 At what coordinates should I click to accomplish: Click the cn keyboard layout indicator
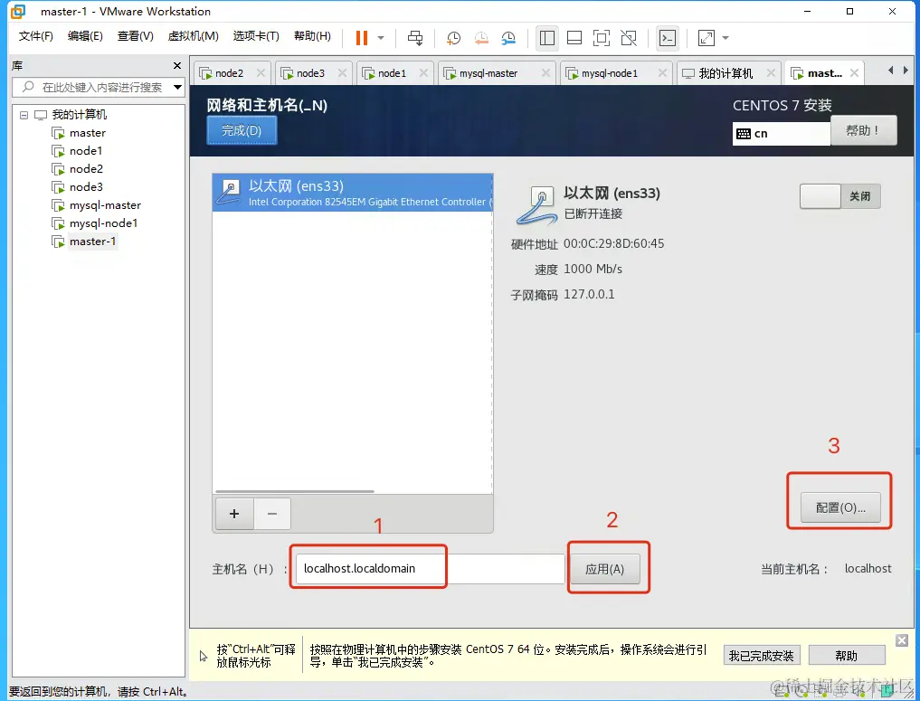(x=781, y=134)
